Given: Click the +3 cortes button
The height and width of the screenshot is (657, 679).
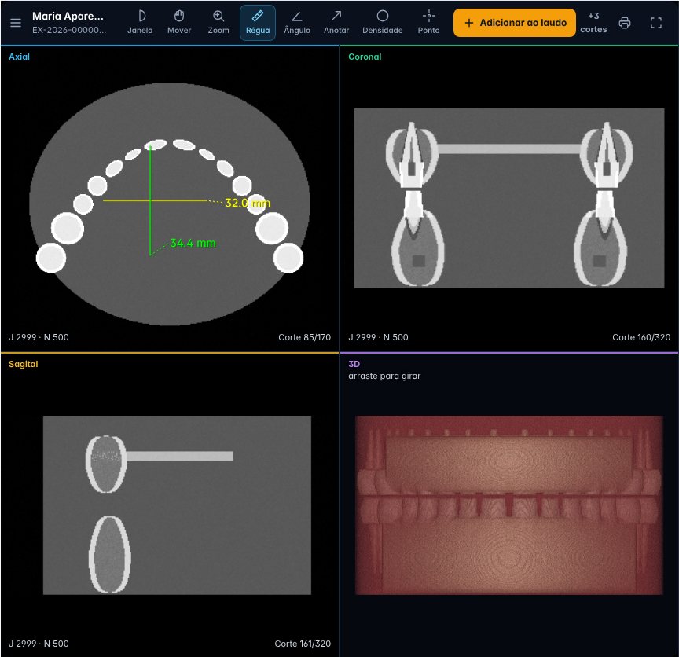Looking at the screenshot, I should click(x=593, y=23).
